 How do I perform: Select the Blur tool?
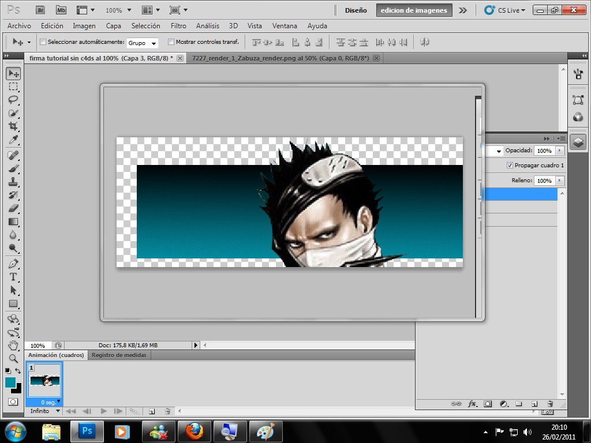click(x=13, y=235)
